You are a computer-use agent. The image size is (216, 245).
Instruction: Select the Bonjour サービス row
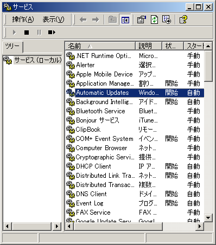click(135, 120)
